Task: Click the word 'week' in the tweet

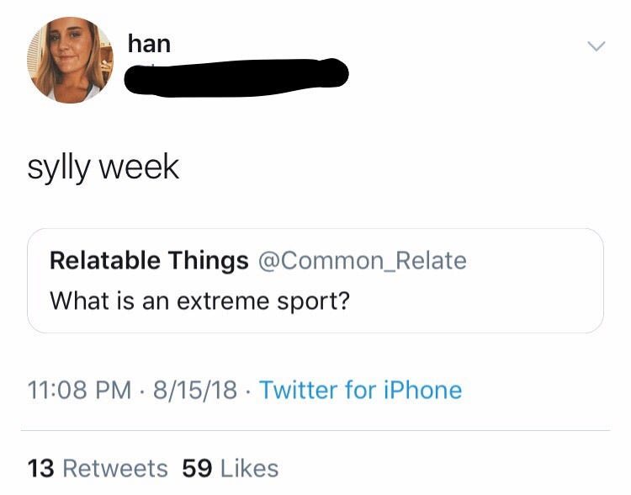Action: [140, 167]
